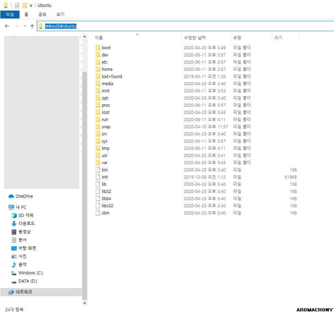Sort by the 유형 column header
The image size is (334, 314).
coord(251,38)
